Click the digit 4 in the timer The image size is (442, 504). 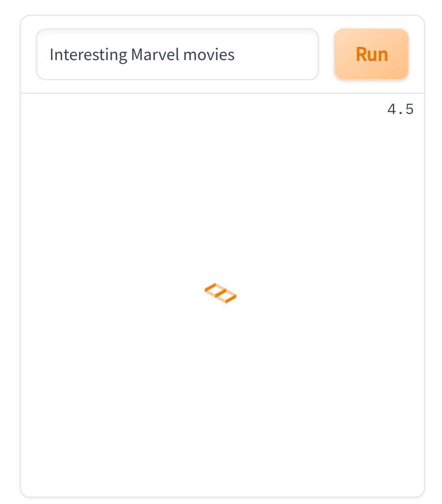point(392,110)
